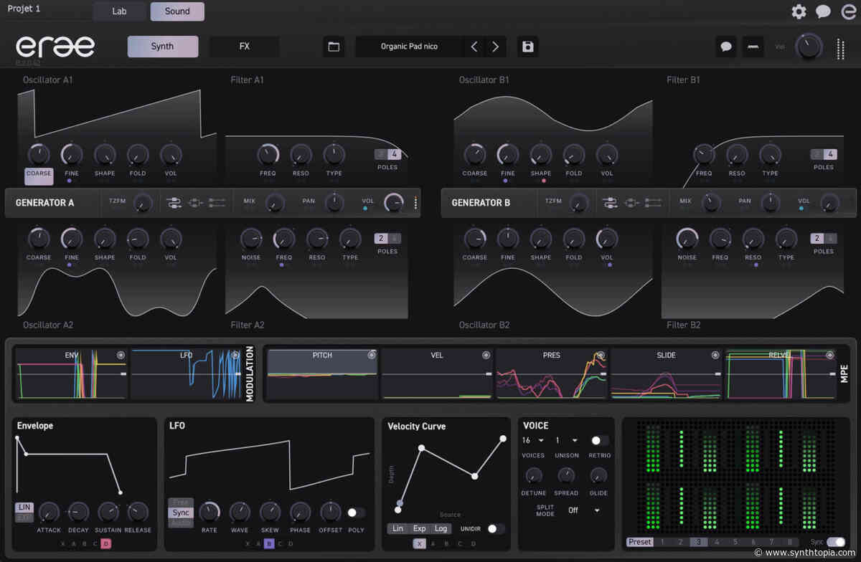Open the UNISON count dropdown
861x562 pixels.
567,440
